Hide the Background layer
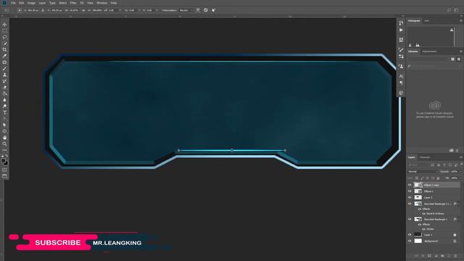The height and width of the screenshot is (261, 464). point(410,241)
